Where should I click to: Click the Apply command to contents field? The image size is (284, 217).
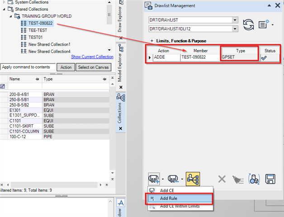pos(28,67)
